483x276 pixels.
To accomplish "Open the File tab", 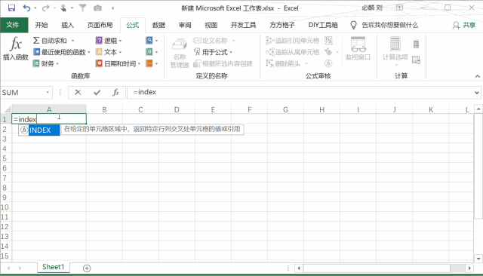I will point(13,25).
